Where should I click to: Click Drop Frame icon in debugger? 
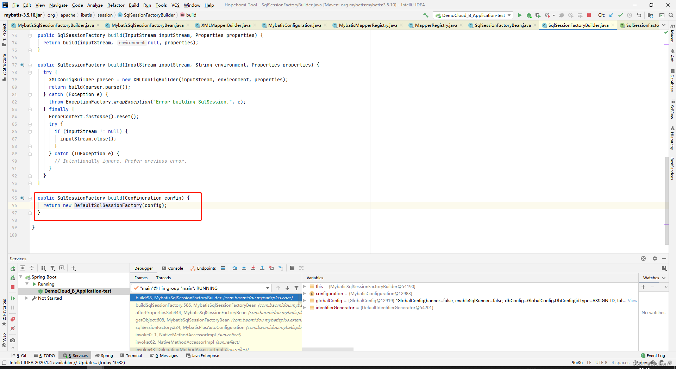[x=271, y=268]
